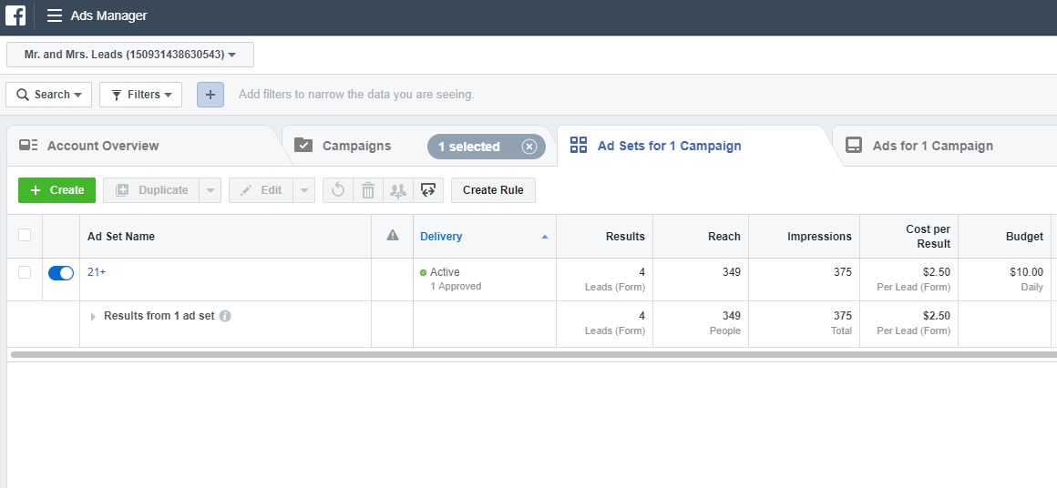The width and height of the screenshot is (1057, 488).
Task: Open the Ads for 1 Campaign tab
Action: 932,146
